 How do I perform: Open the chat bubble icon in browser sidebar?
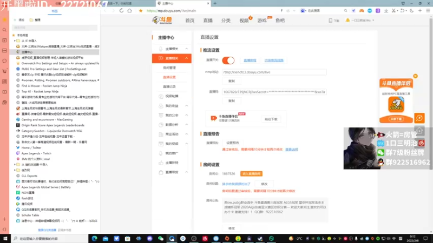4,61
